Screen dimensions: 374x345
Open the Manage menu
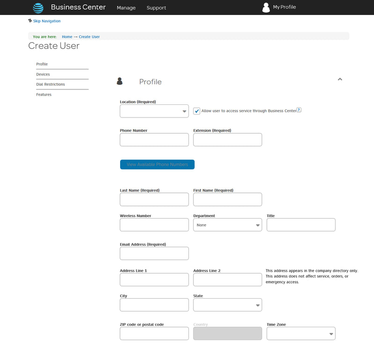[x=126, y=8]
